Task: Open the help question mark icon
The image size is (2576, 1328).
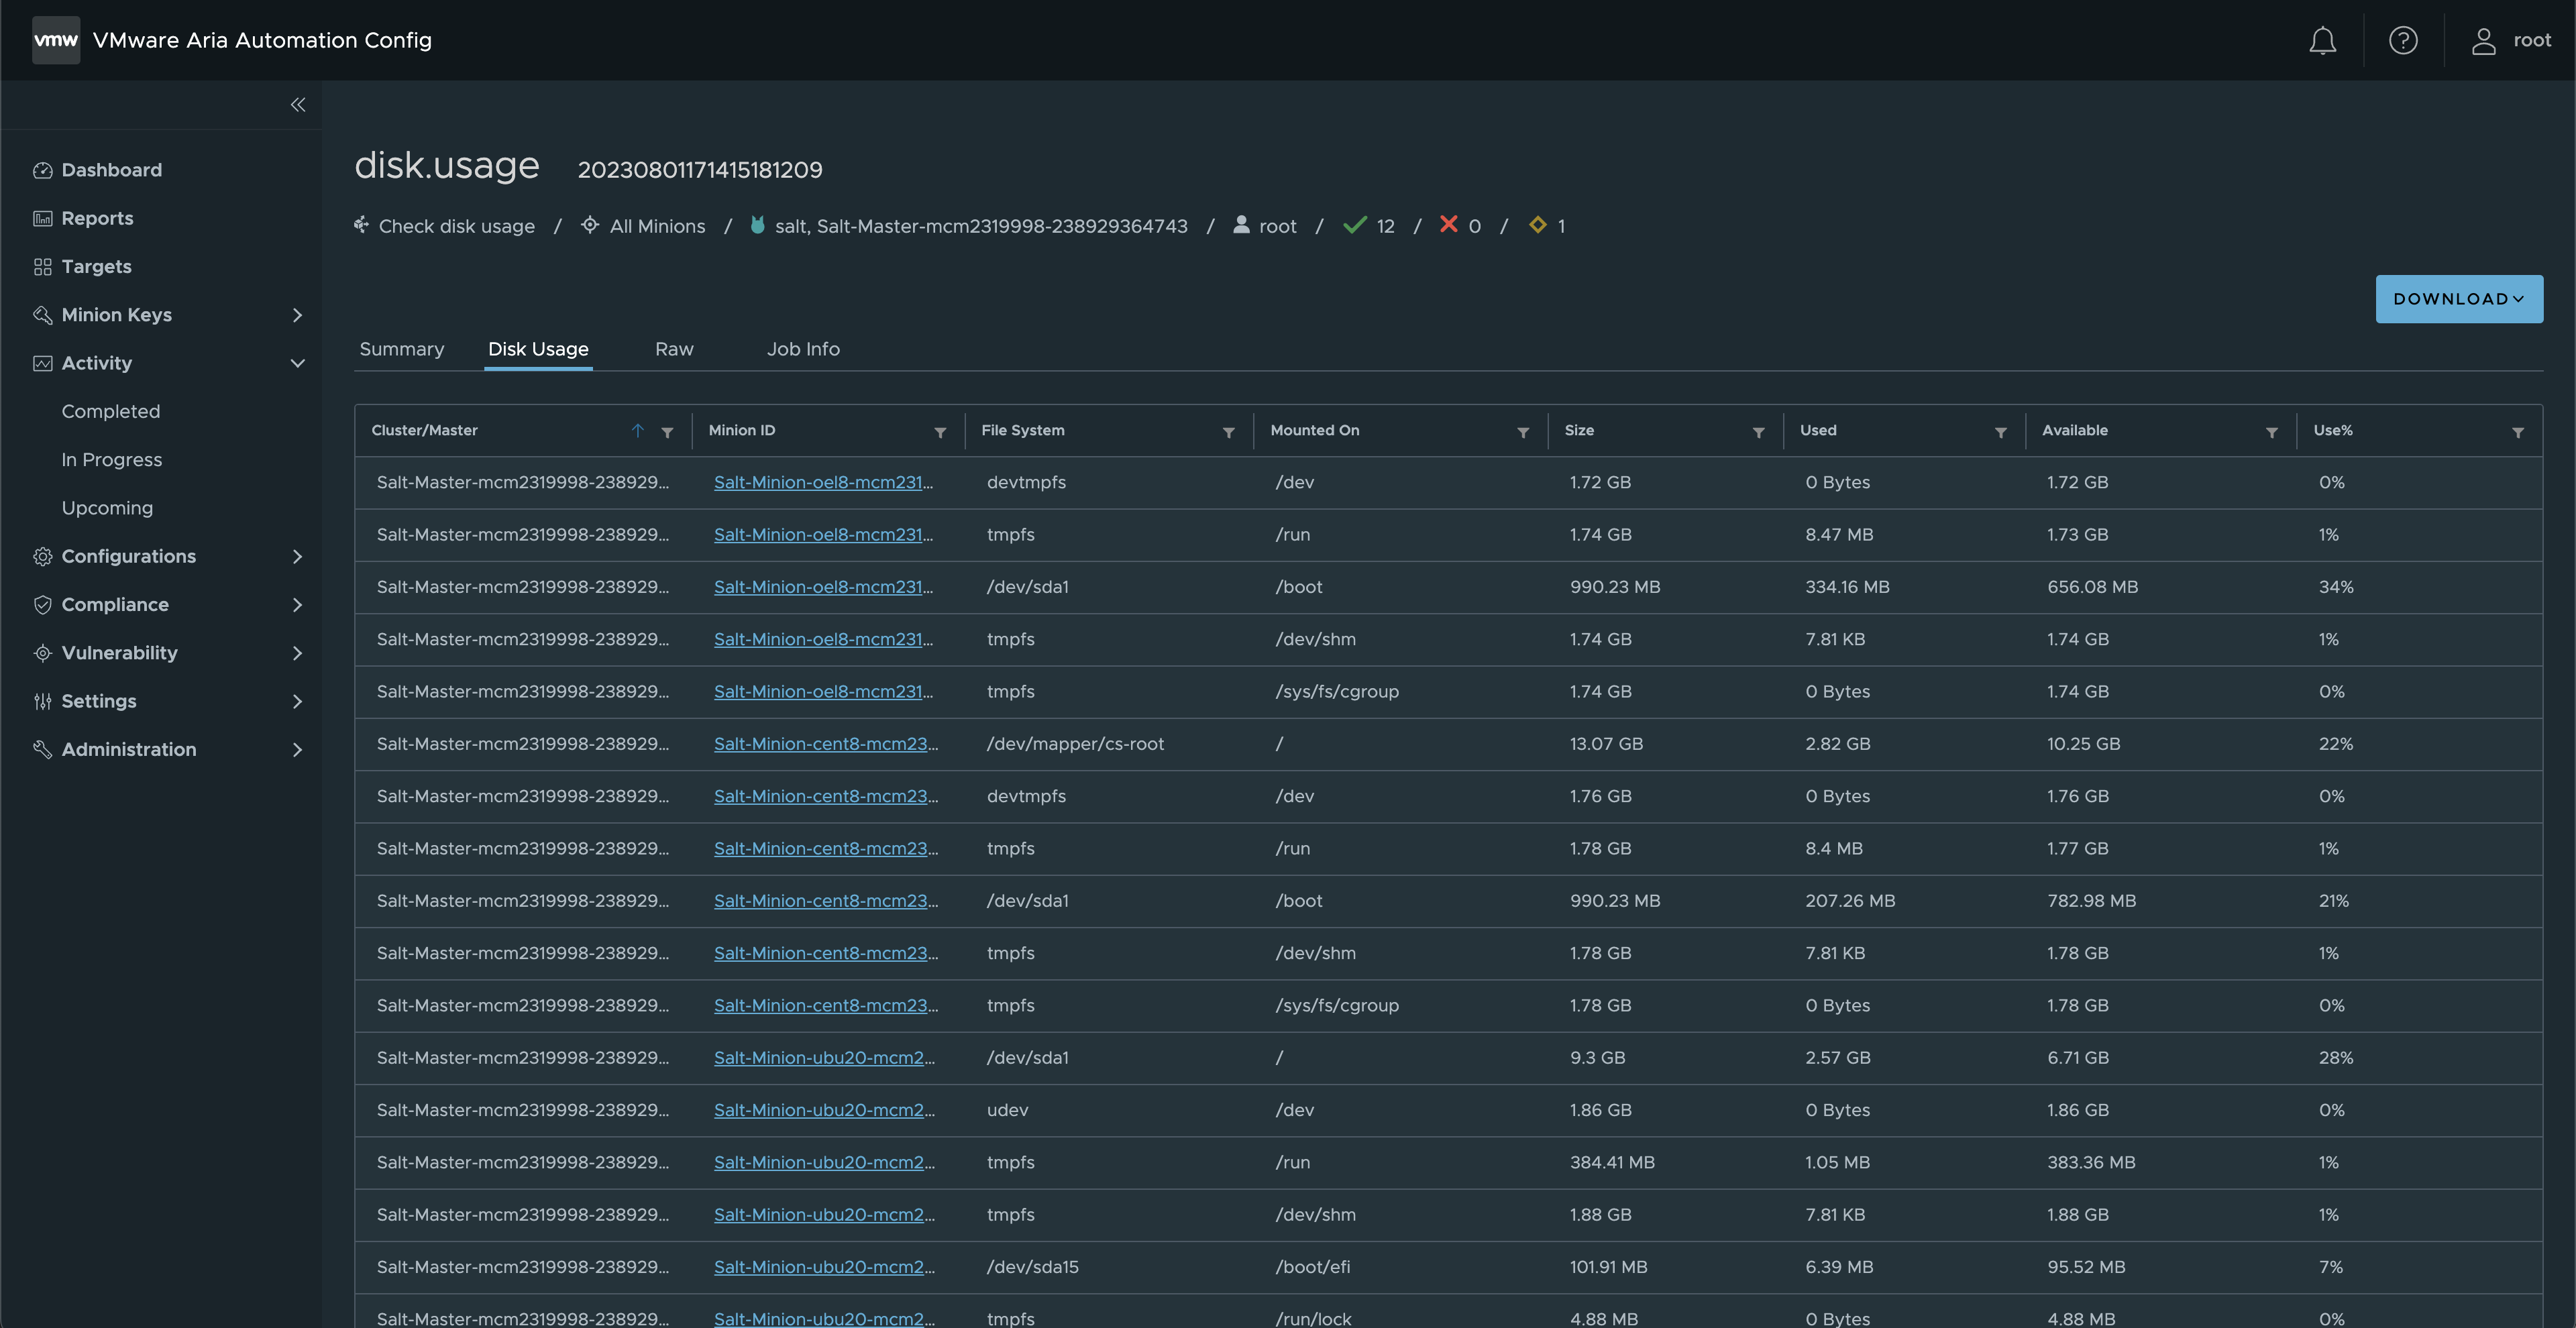Action: [x=2403, y=40]
